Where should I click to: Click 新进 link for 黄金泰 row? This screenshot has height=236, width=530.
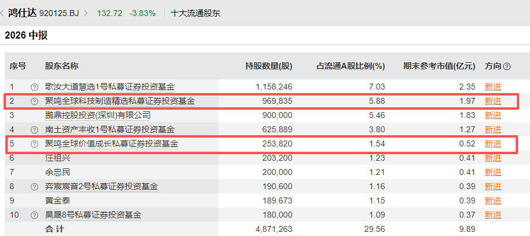[493, 200]
